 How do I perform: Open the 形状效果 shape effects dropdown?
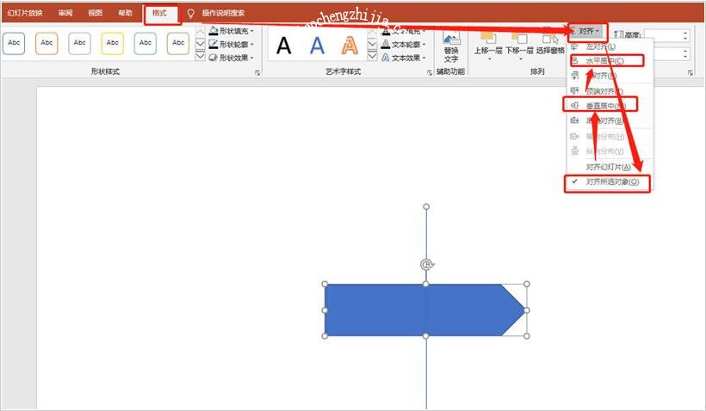pos(232,58)
